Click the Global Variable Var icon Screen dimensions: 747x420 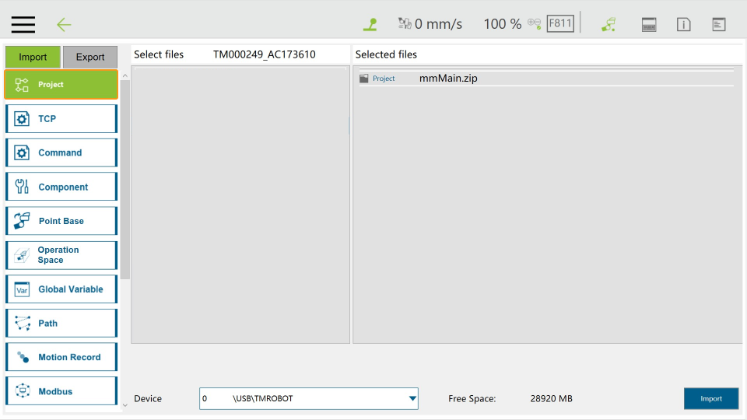(22, 289)
